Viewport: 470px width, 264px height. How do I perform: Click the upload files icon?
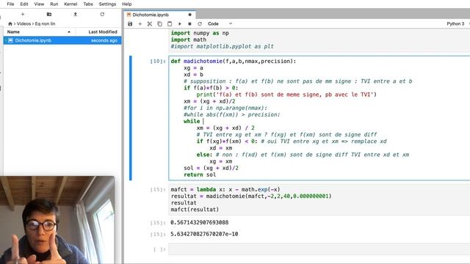tap(76, 14)
